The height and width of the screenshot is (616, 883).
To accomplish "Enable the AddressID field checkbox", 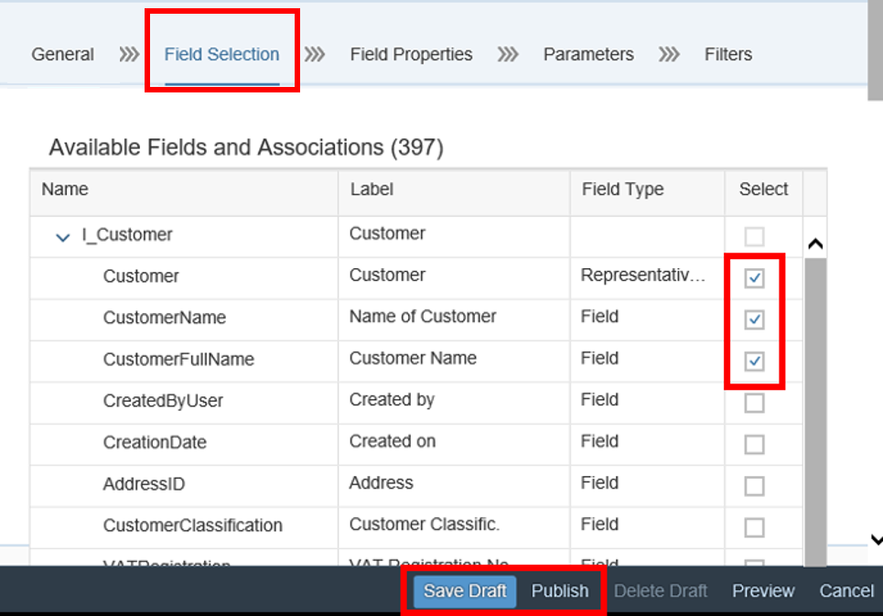I will click(x=754, y=486).
